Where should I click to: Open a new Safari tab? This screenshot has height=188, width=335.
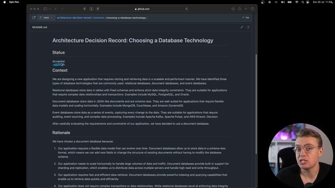click(246, 9)
